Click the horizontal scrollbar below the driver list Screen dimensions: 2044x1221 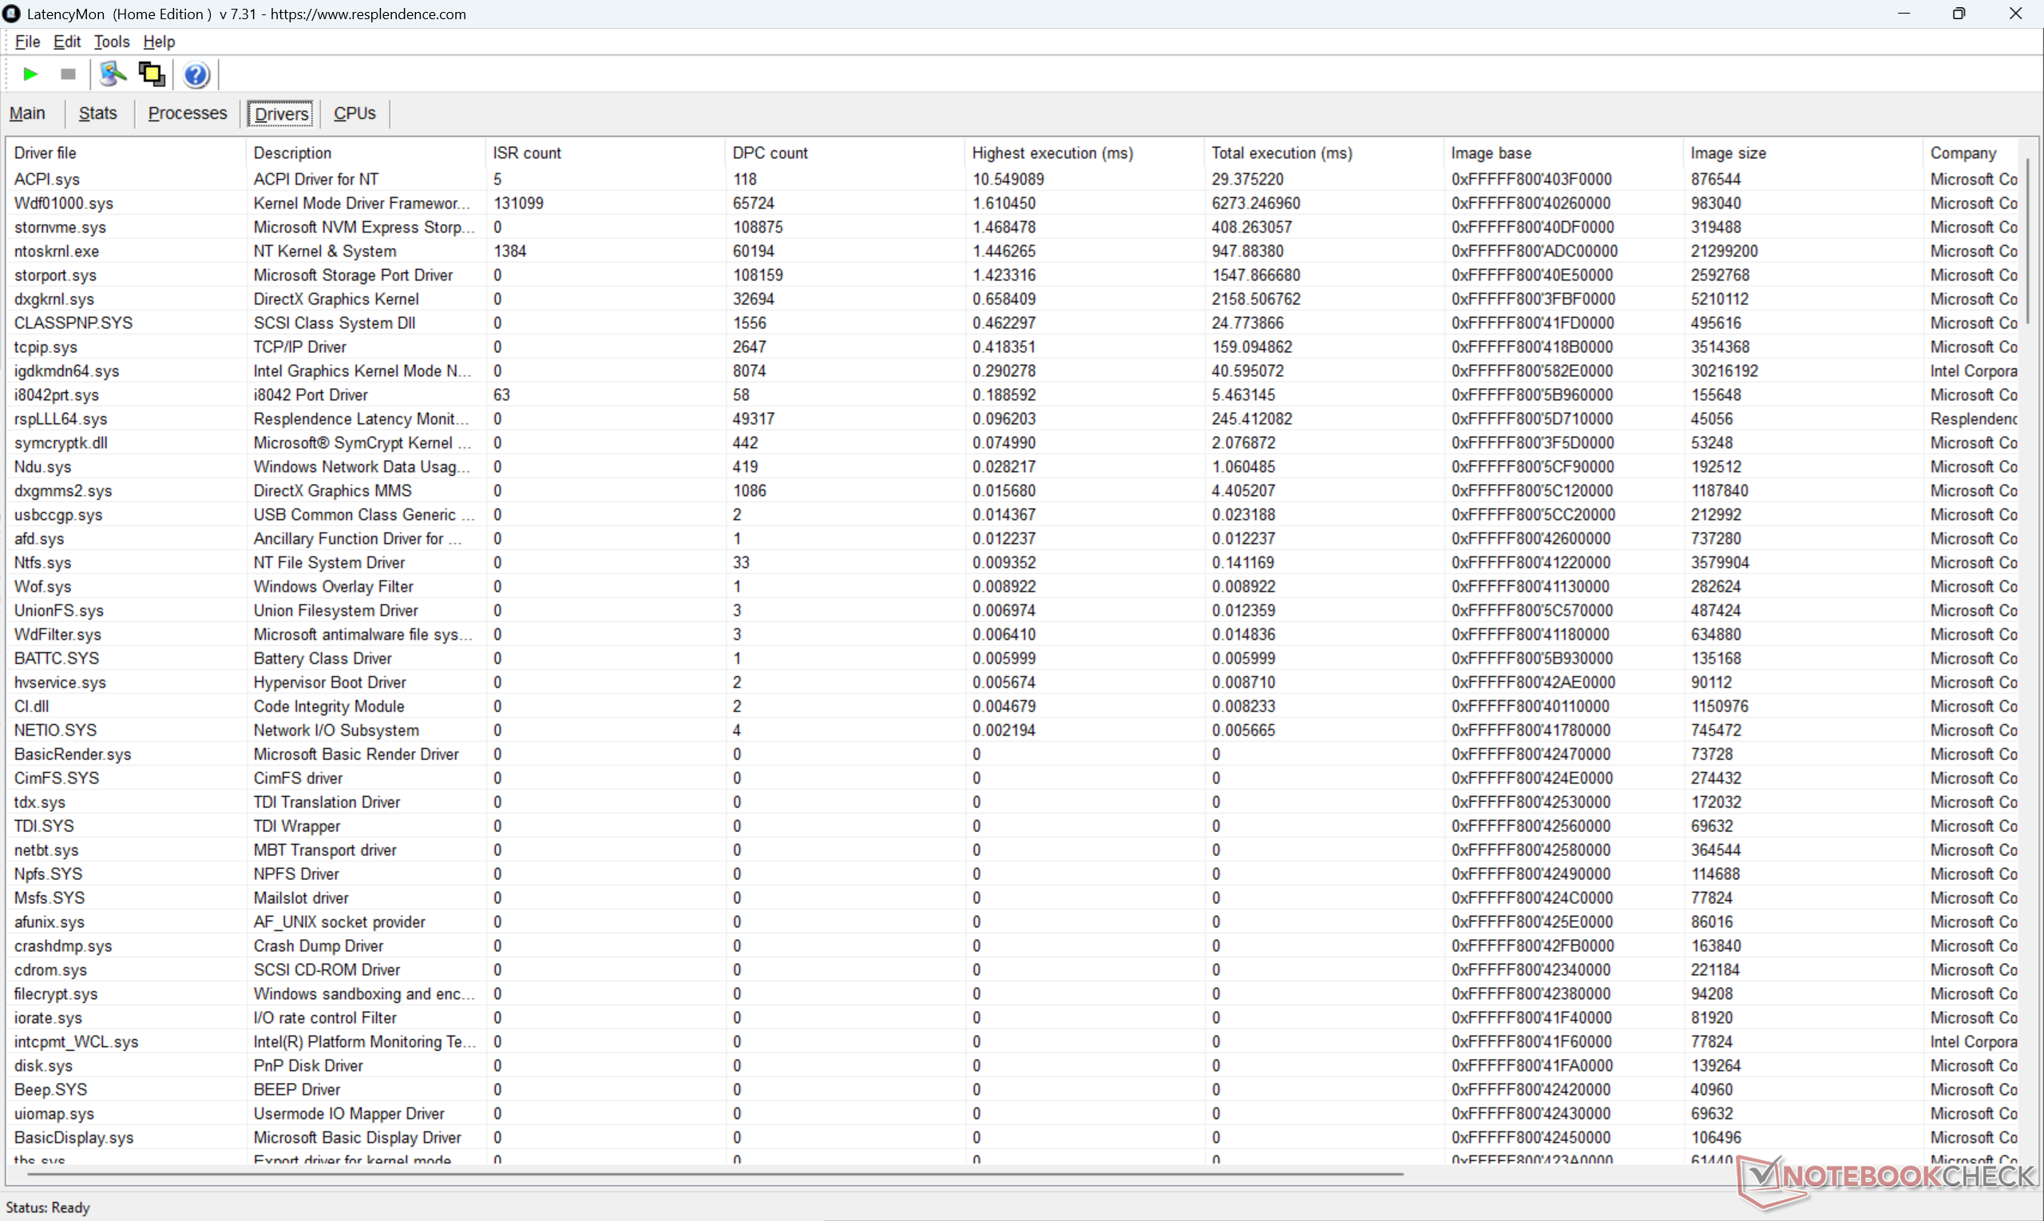pos(714,1174)
